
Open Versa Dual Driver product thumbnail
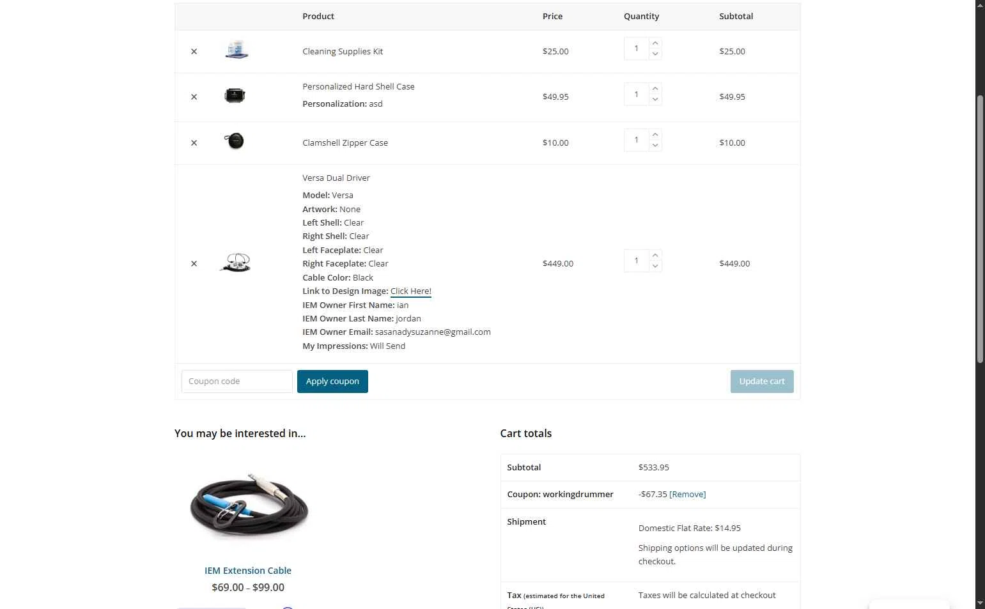point(235,262)
